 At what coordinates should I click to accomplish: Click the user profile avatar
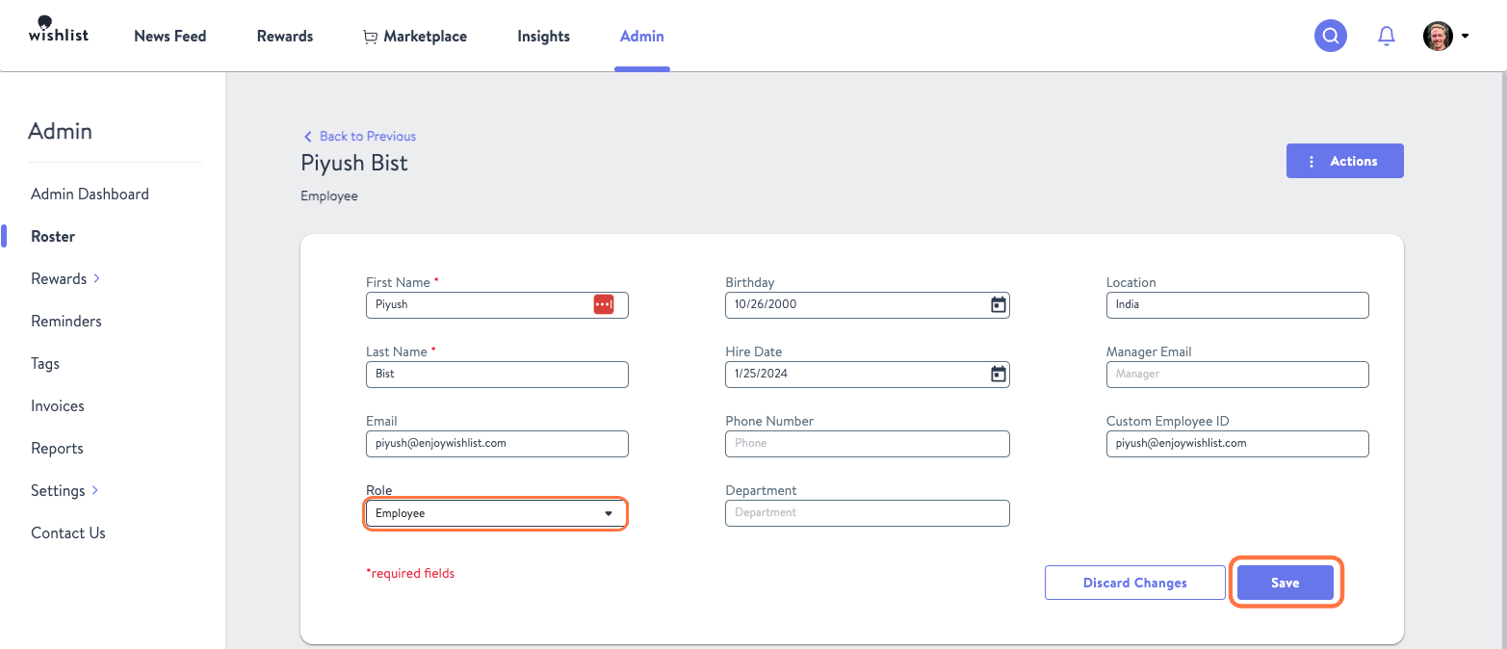1438,36
